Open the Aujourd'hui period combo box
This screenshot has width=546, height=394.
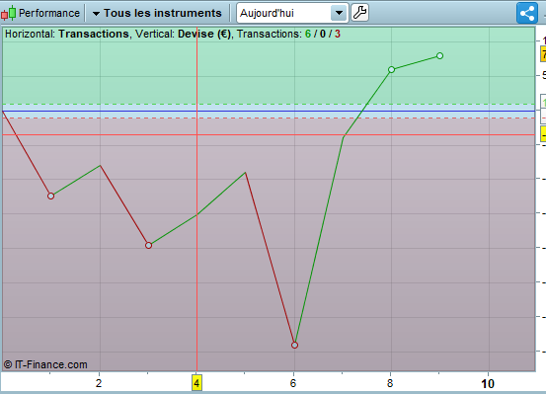292,13
